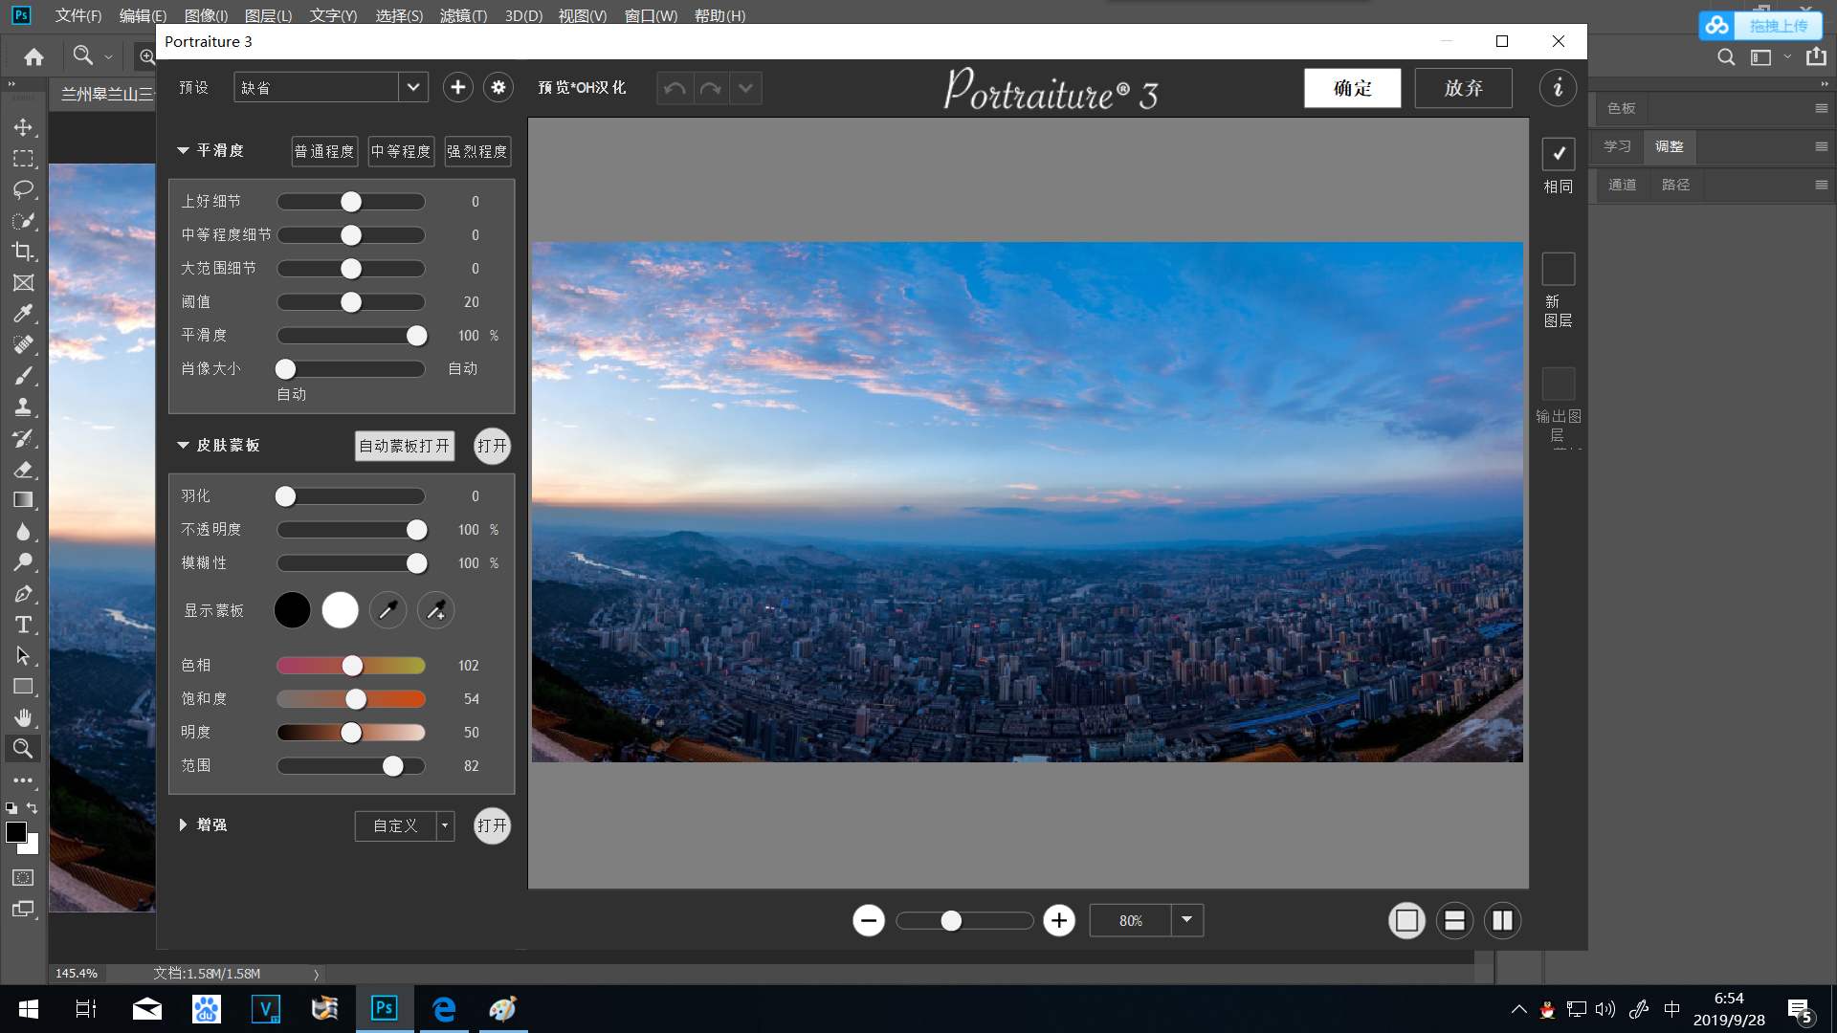Select the Clone Stamp tool
The height and width of the screenshot is (1033, 1837).
23,407
